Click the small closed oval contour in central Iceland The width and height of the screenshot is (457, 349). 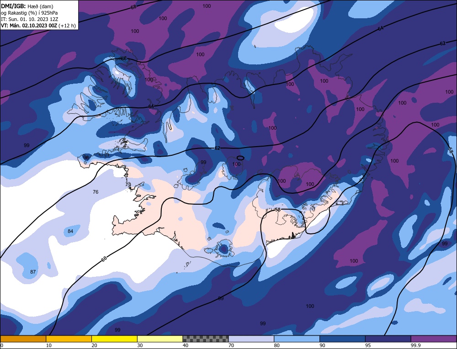pyautogui.click(x=240, y=158)
